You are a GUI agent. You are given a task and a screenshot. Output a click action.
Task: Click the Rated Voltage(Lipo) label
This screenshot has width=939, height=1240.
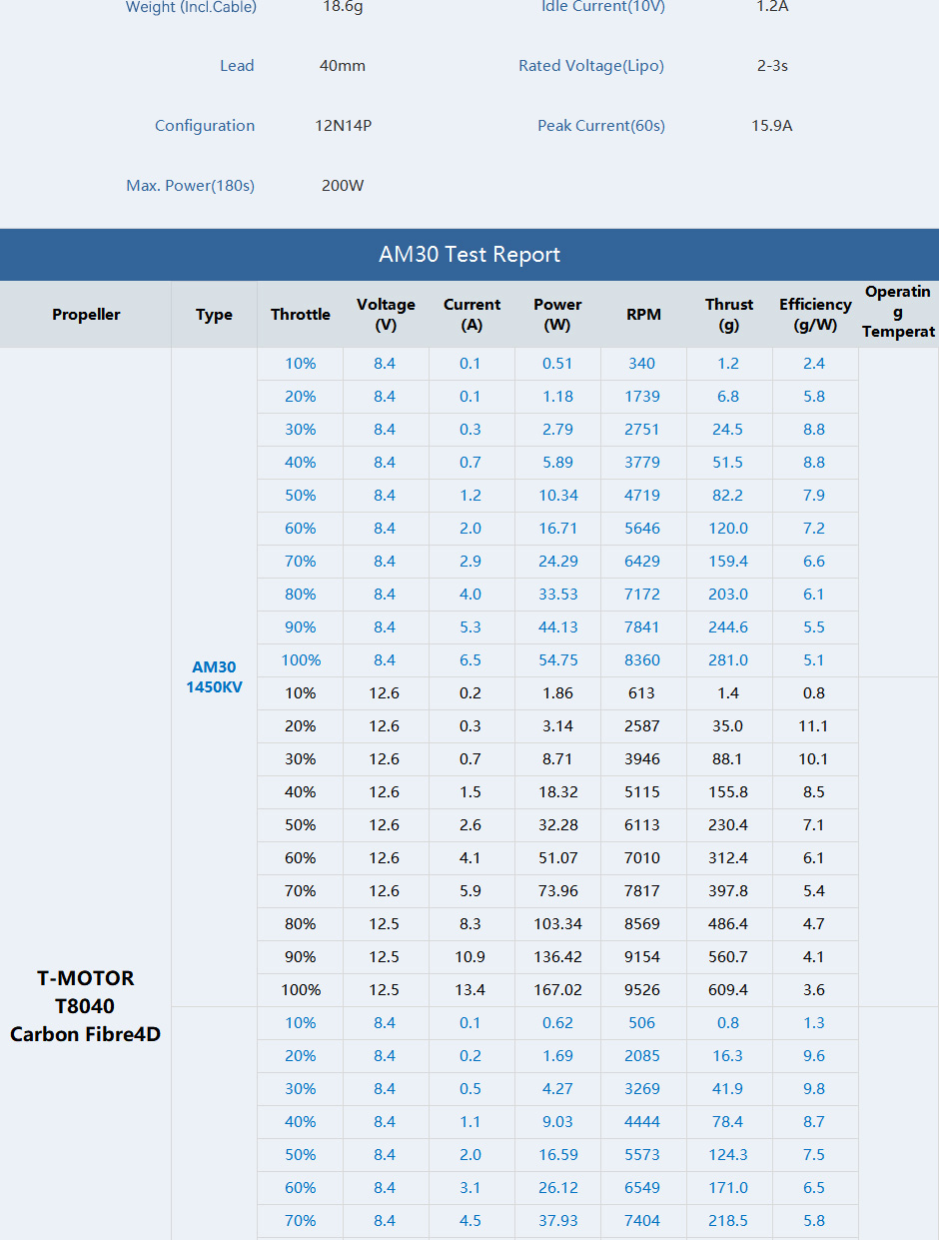591,66
